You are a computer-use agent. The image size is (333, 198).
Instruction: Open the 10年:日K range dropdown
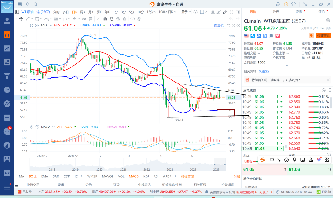[167, 12]
